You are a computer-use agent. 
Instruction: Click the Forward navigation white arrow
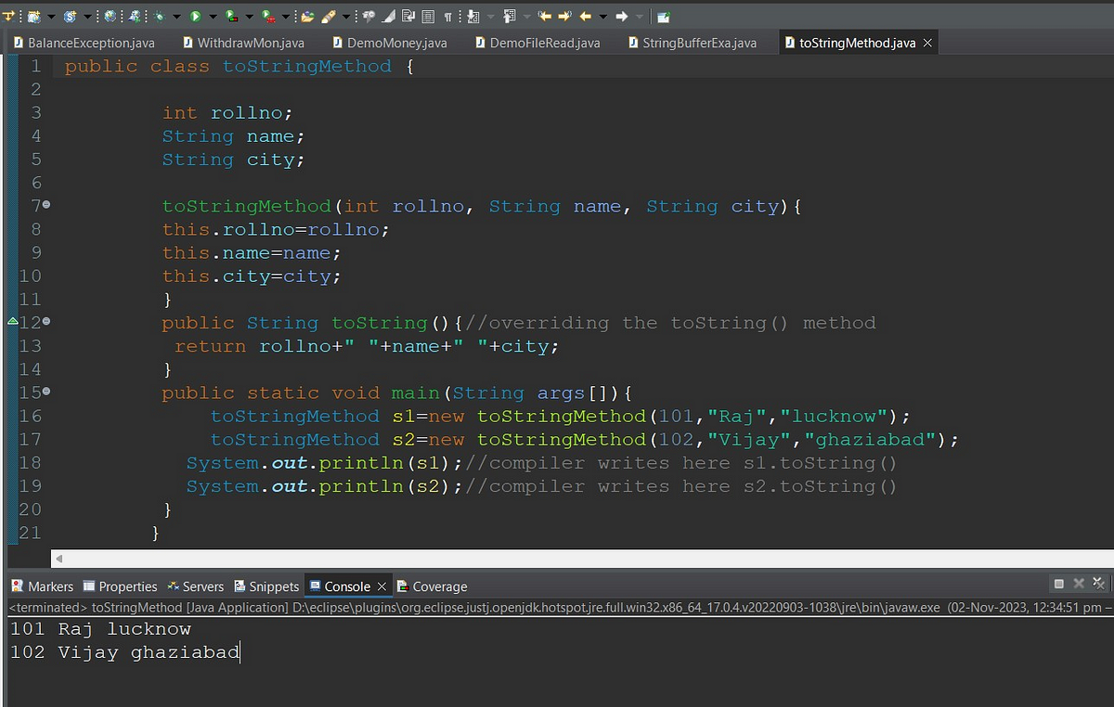coord(622,17)
